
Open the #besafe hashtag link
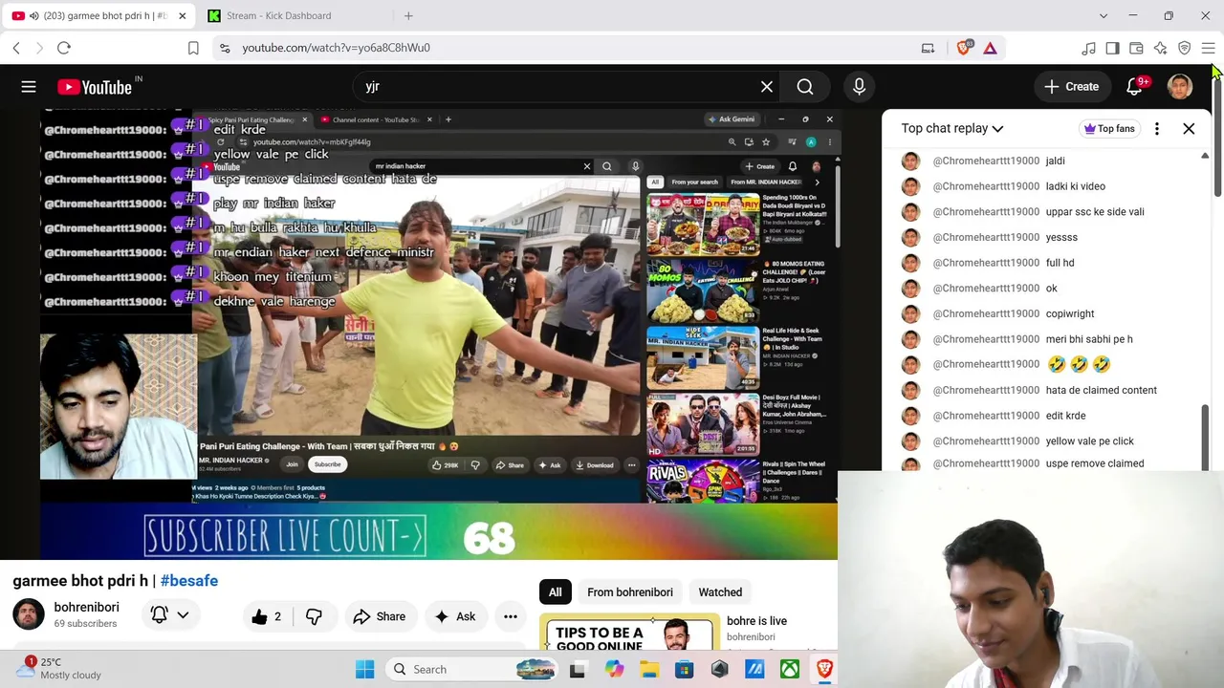(189, 581)
